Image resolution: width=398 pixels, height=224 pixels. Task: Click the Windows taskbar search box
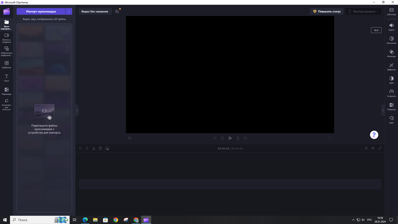click(40, 220)
